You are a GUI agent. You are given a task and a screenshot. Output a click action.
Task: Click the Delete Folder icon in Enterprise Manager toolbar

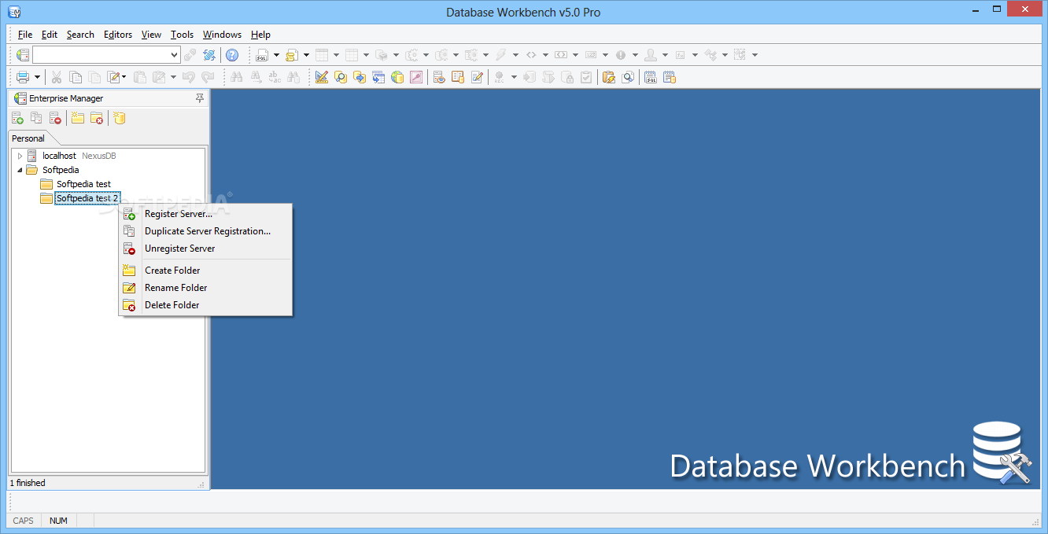[x=97, y=118]
